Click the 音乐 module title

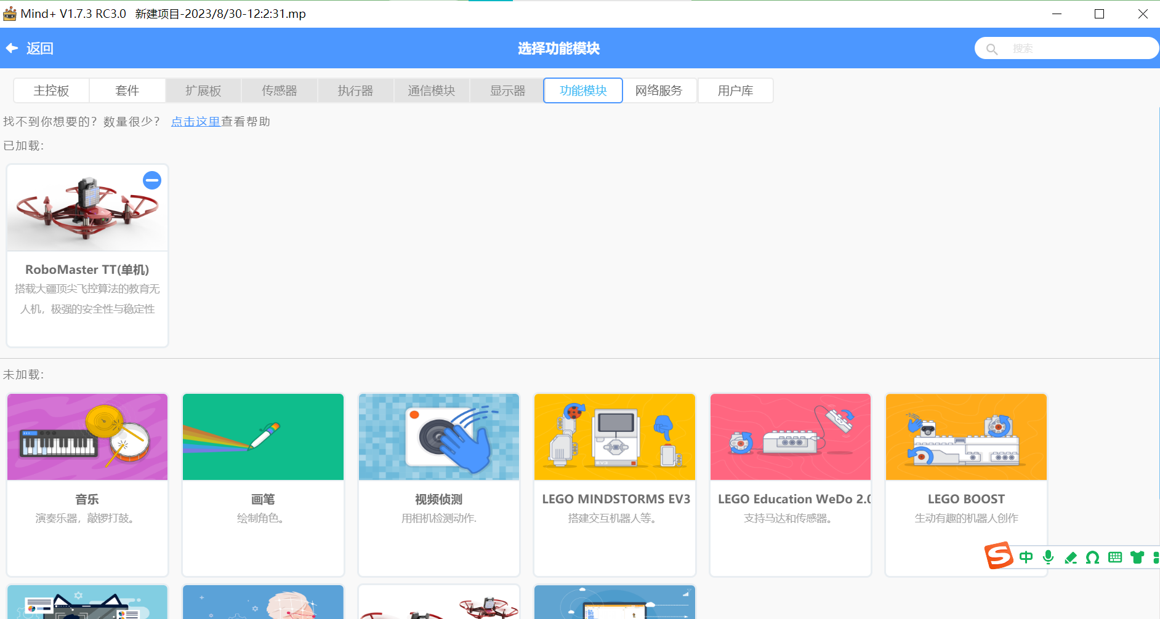(x=87, y=499)
